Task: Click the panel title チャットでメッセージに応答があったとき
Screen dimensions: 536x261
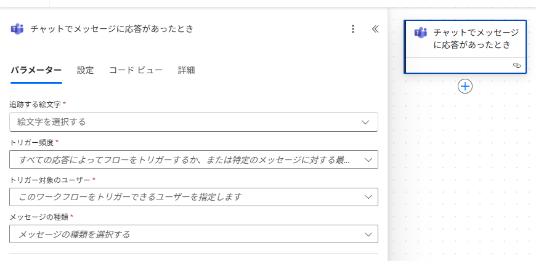Action: coord(112,29)
